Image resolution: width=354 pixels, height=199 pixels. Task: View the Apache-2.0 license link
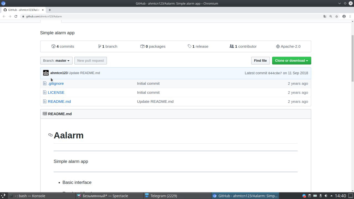pyautogui.click(x=288, y=46)
